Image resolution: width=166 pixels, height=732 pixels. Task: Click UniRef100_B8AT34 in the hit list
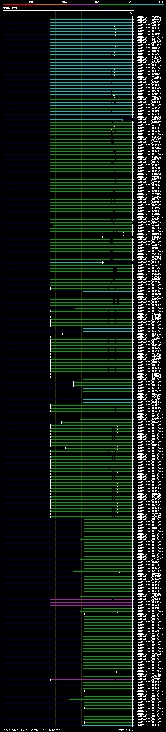click(x=149, y=74)
